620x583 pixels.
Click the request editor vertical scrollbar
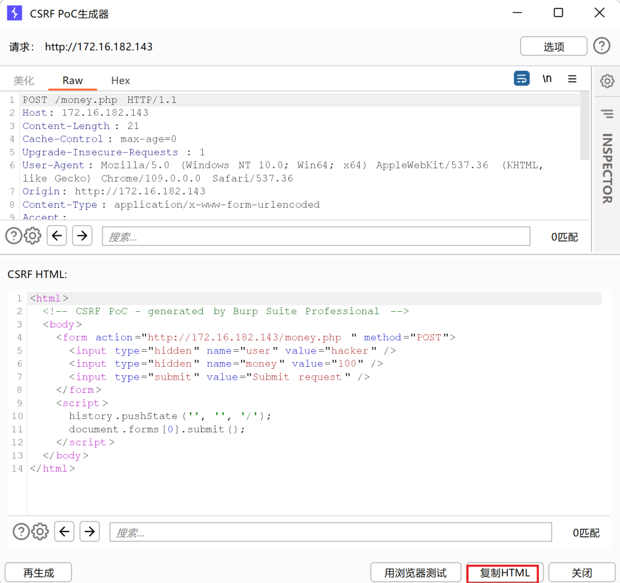pos(584,126)
